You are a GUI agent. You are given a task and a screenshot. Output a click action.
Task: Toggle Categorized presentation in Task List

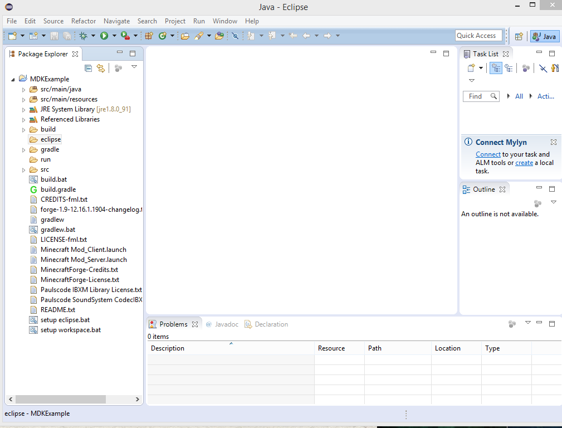(496, 68)
